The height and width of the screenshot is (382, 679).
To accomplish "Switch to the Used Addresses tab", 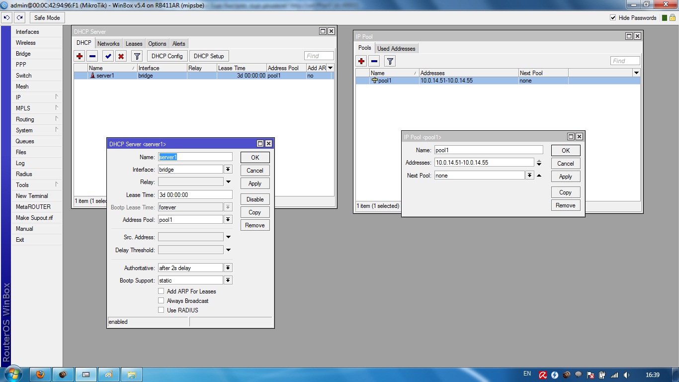I will click(x=396, y=49).
